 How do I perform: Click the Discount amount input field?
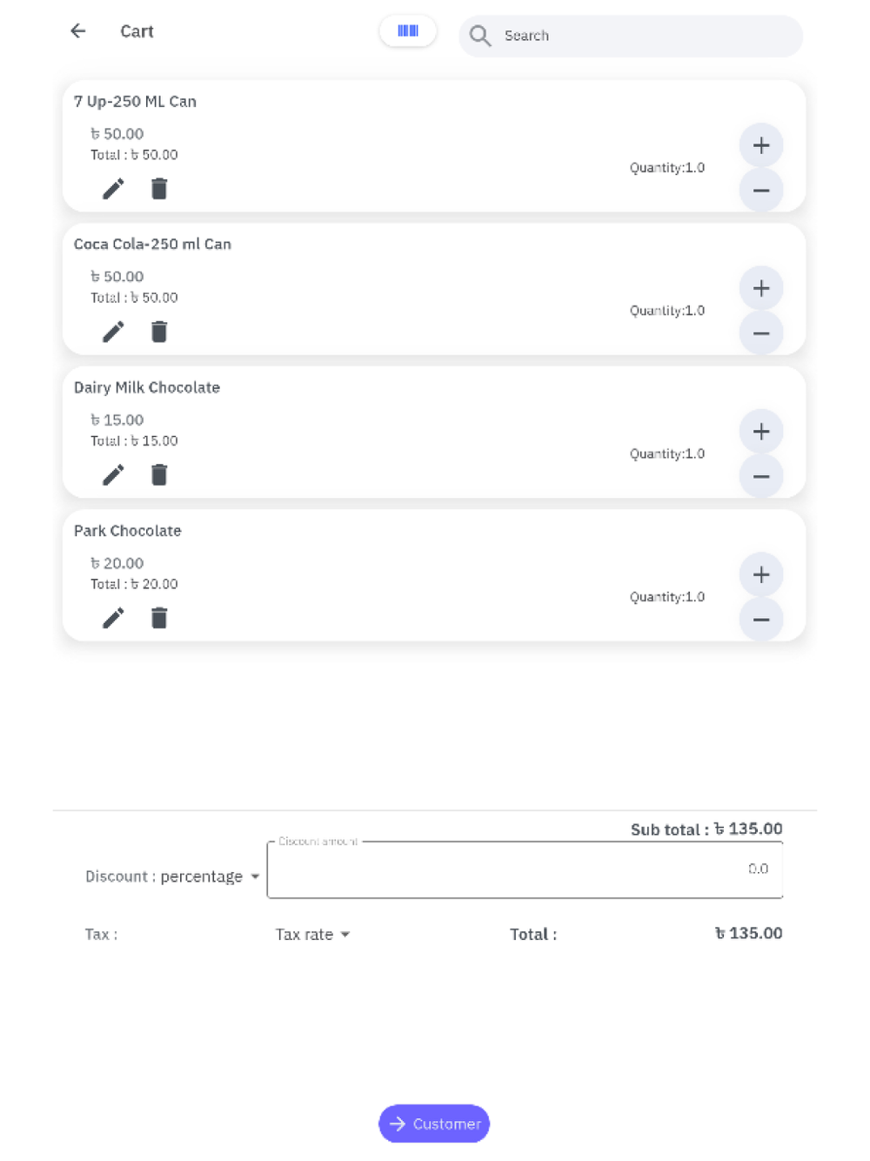click(x=525, y=869)
